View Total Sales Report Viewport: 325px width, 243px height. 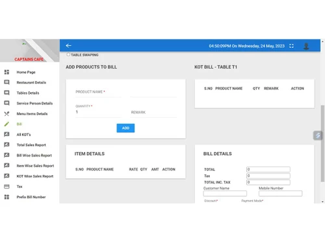pos(31,145)
